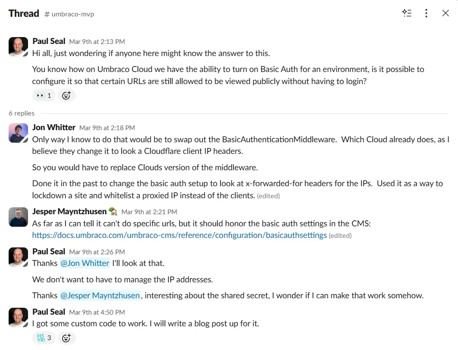Viewport: 458px width, 350px height.
Task: Add a reaction to Paul's last message
Action: coord(66,338)
